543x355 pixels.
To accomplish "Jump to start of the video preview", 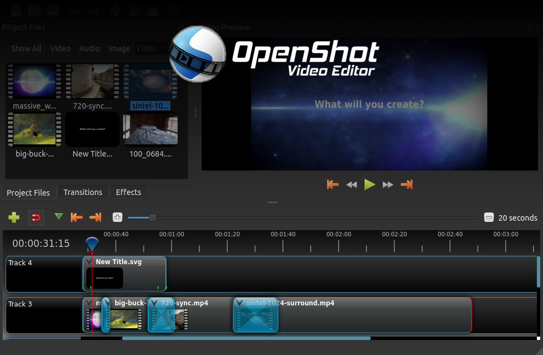I will click(332, 184).
